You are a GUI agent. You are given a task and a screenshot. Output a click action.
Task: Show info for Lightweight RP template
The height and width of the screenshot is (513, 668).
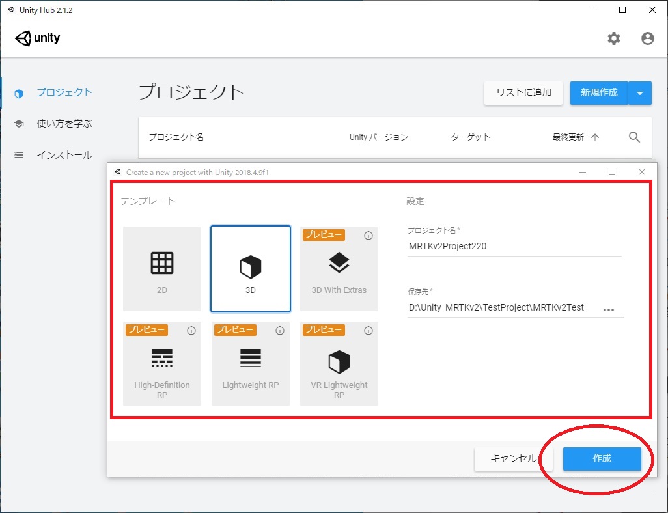(280, 331)
